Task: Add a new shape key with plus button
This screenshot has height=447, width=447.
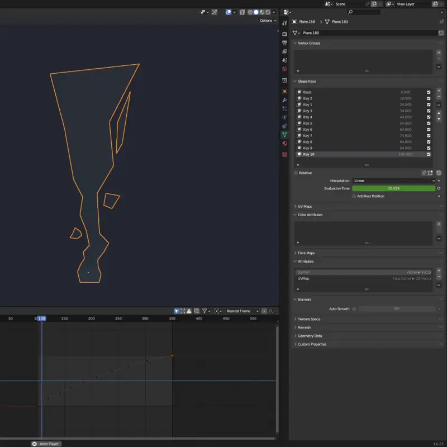Action: pyautogui.click(x=439, y=91)
